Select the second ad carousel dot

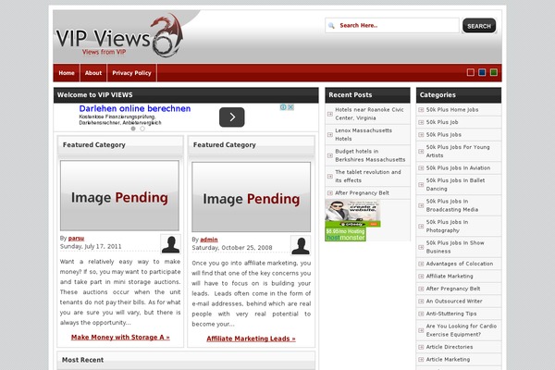(142, 129)
